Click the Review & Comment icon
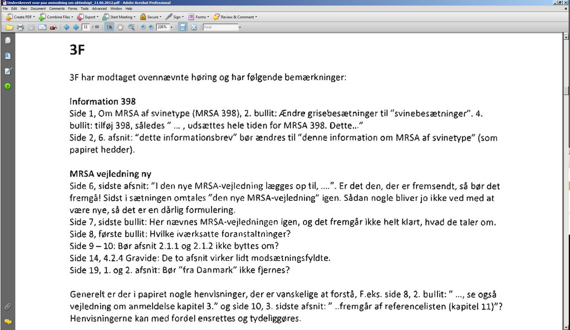Screen dimensions: 570x330 (217, 17)
